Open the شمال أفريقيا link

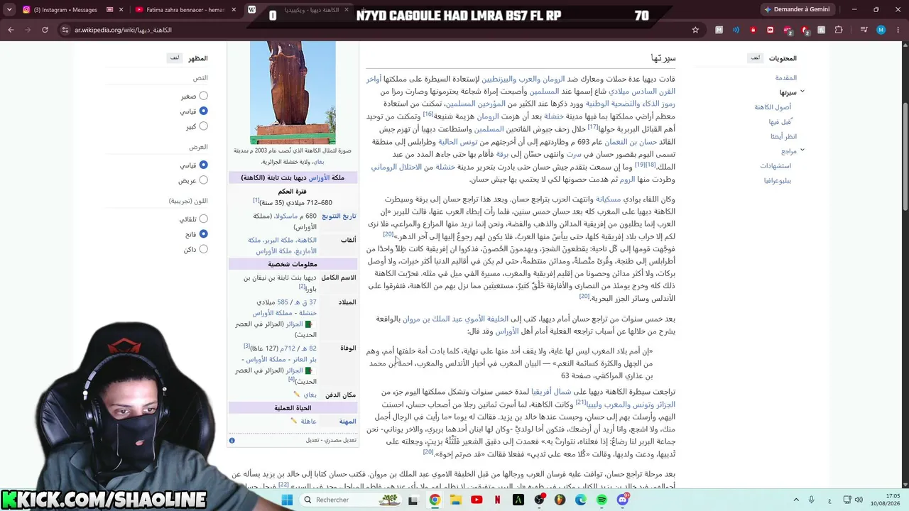tap(552, 392)
